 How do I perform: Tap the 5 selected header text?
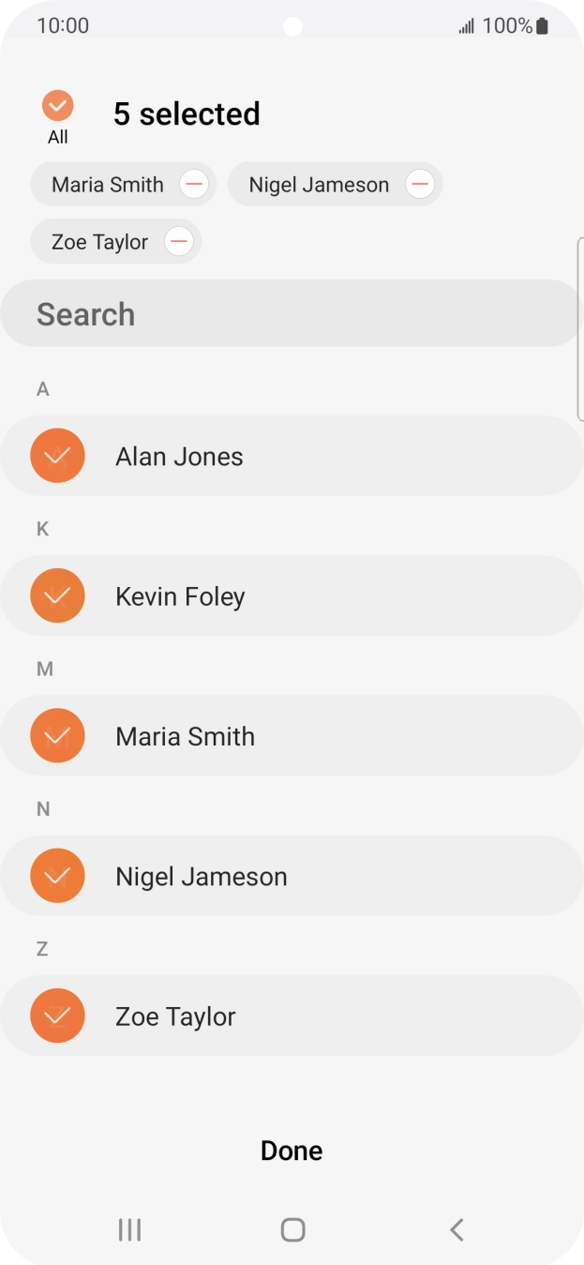(187, 114)
